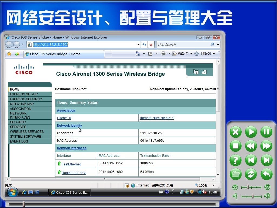Stop the tutorial with the stop button
Image resolution: width=277 pixels, height=208 pixels.
(x=235, y=146)
